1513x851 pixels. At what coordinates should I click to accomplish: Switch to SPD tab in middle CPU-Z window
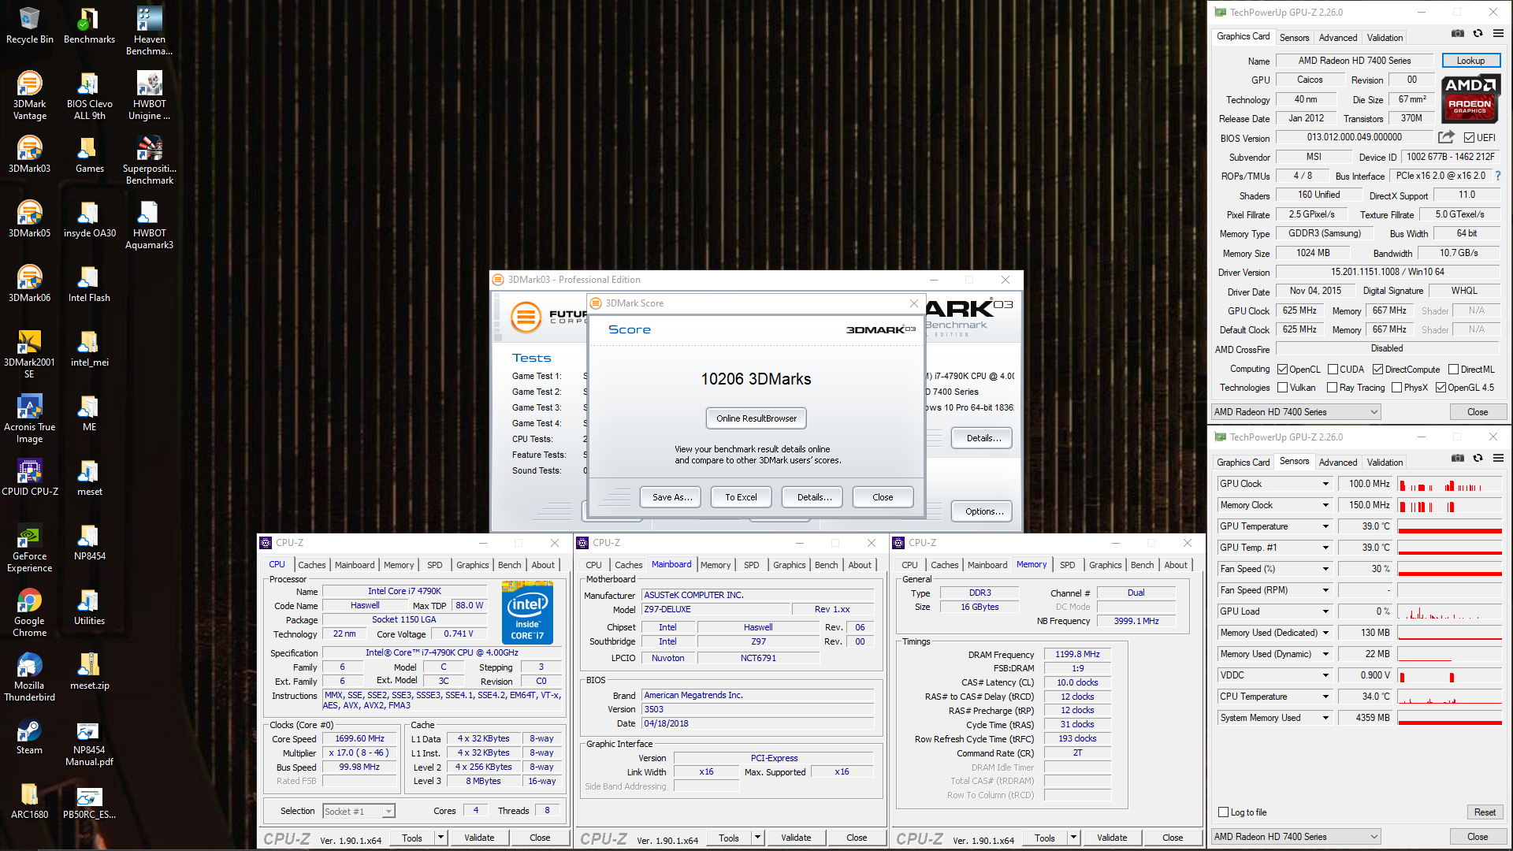click(x=751, y=565)
